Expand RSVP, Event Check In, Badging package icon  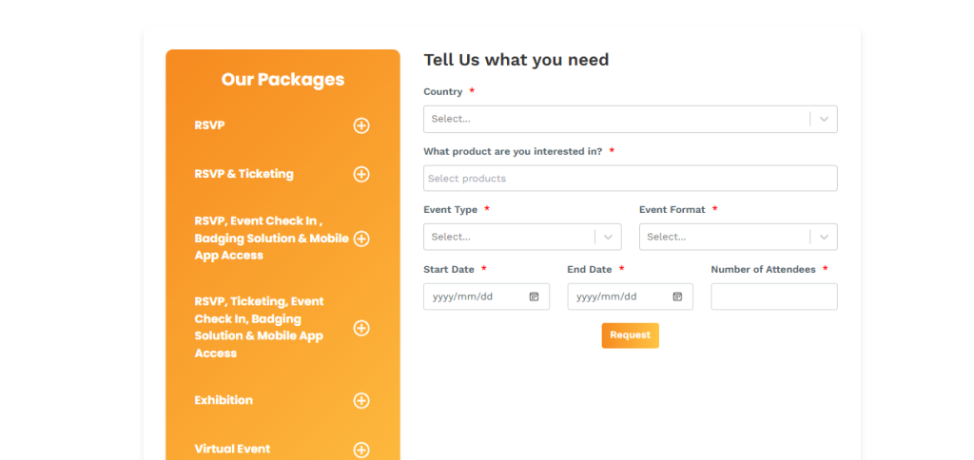(361, 239)
